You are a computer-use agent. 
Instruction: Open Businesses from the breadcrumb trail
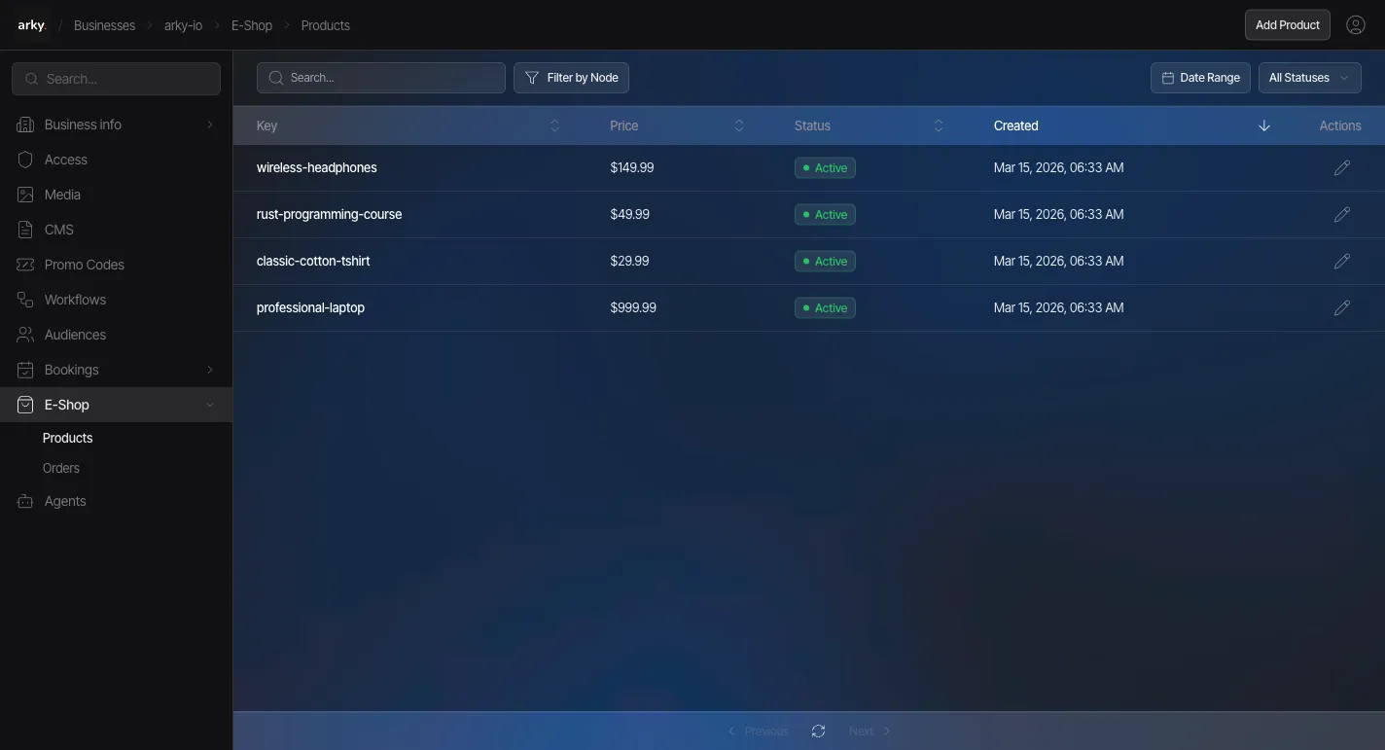point(104,25)
